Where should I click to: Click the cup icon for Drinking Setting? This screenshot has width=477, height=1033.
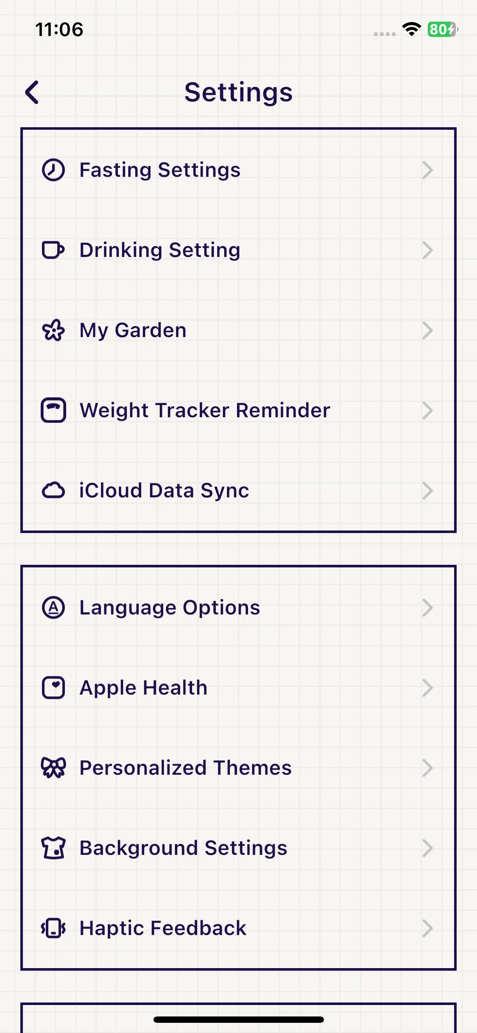[53, 250]
